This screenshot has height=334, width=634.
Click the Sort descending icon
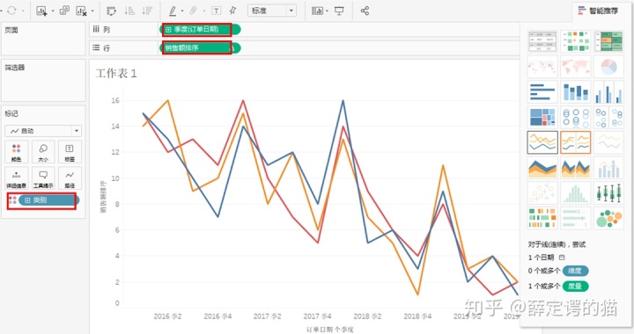pyautogui.click(x=147, y=11)
